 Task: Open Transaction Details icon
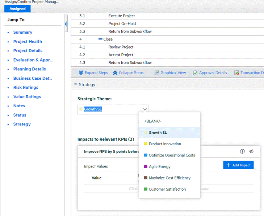[x=236, y=73]
